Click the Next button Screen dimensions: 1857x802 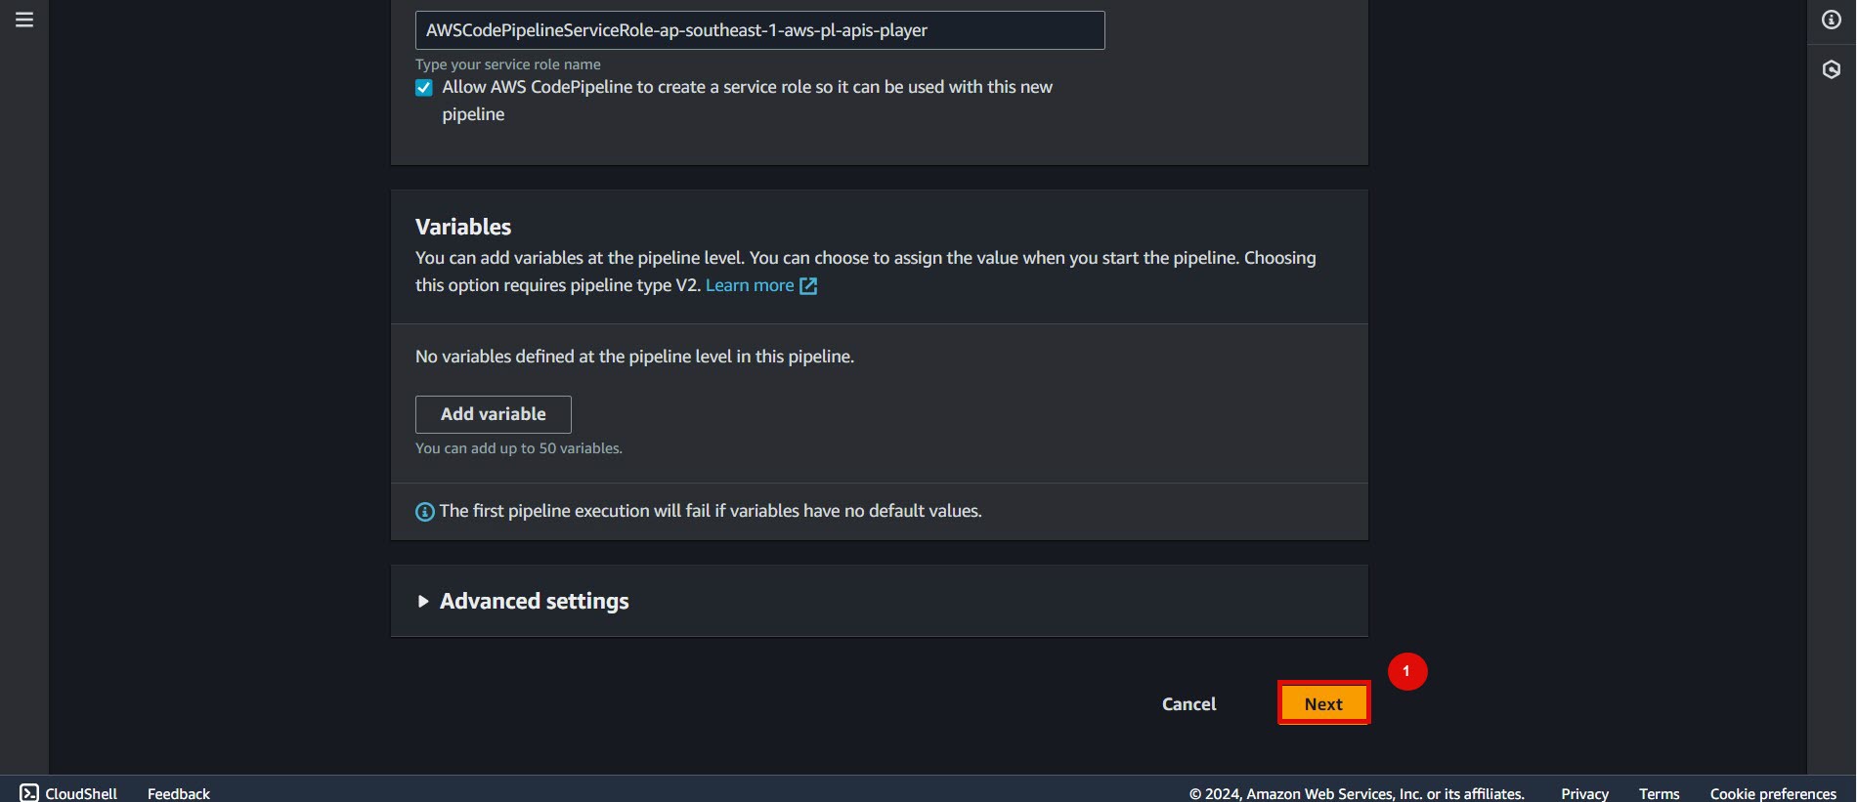pos(1323,703)
